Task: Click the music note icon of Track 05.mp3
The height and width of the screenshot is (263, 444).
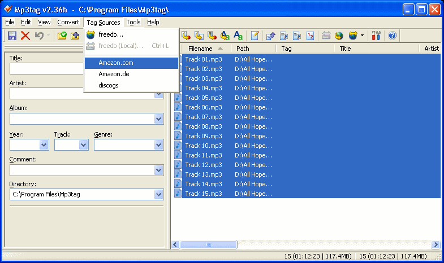Action: coord(178,98)
